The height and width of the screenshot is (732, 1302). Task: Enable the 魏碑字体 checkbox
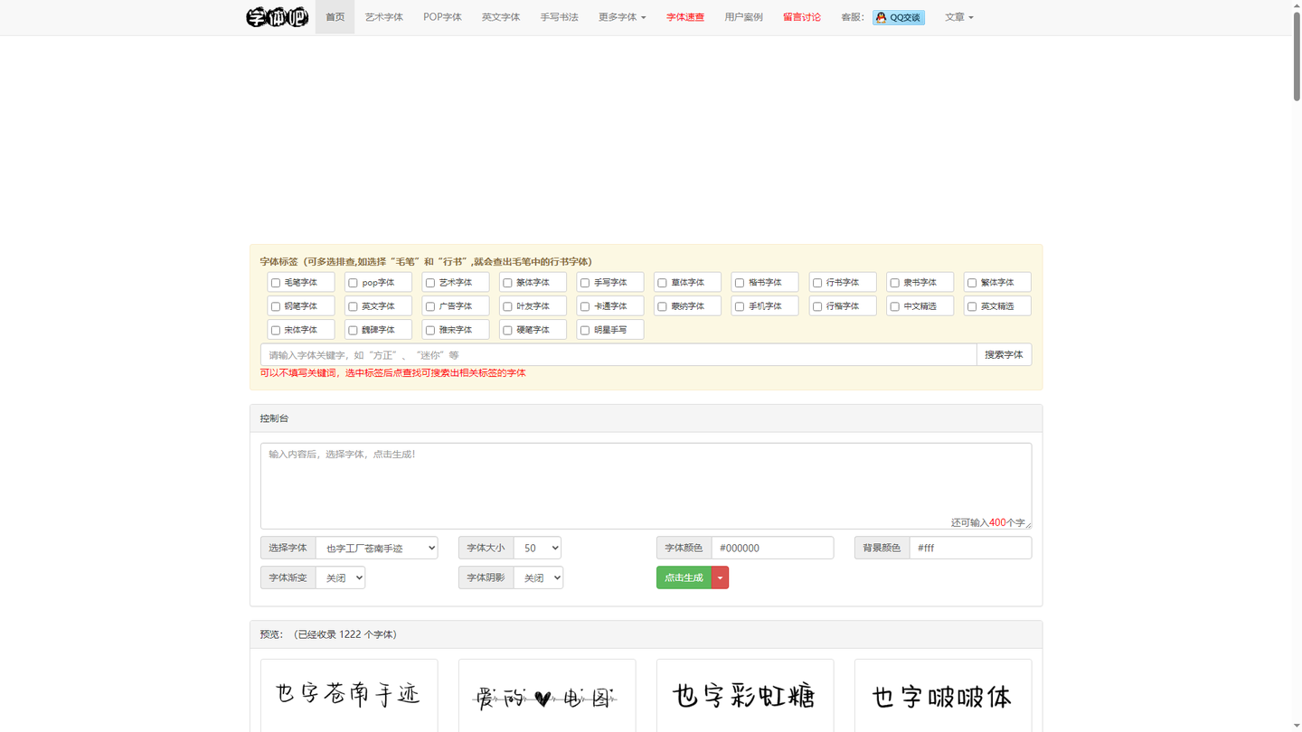point(353,330)
